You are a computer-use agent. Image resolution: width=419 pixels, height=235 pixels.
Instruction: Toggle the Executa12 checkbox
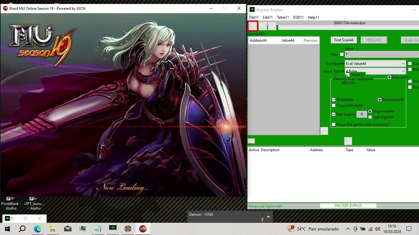(x=389, y=77)
